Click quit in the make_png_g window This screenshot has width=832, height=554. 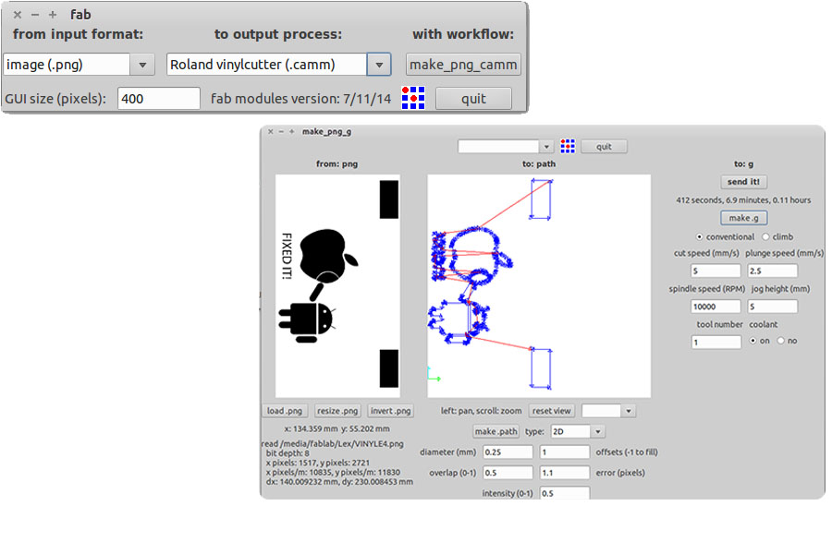(604, 147)
